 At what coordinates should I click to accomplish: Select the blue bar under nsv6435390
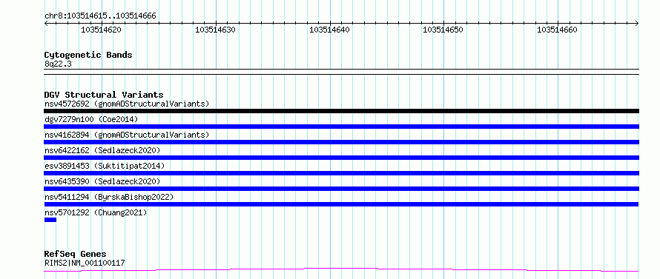tap(341, 189)
